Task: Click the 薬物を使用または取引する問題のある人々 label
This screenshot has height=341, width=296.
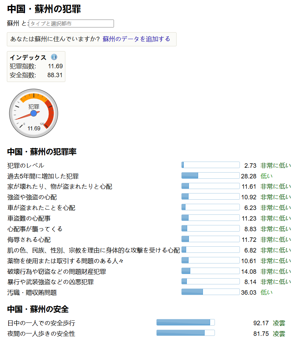Action: click(65, 261)
